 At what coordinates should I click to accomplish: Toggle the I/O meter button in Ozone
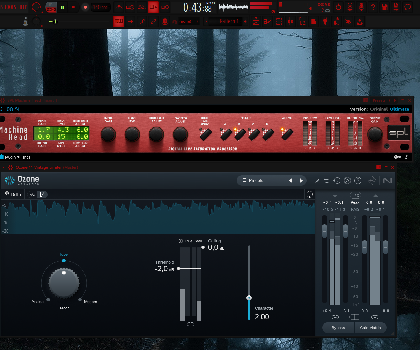[x=355, y=195]
